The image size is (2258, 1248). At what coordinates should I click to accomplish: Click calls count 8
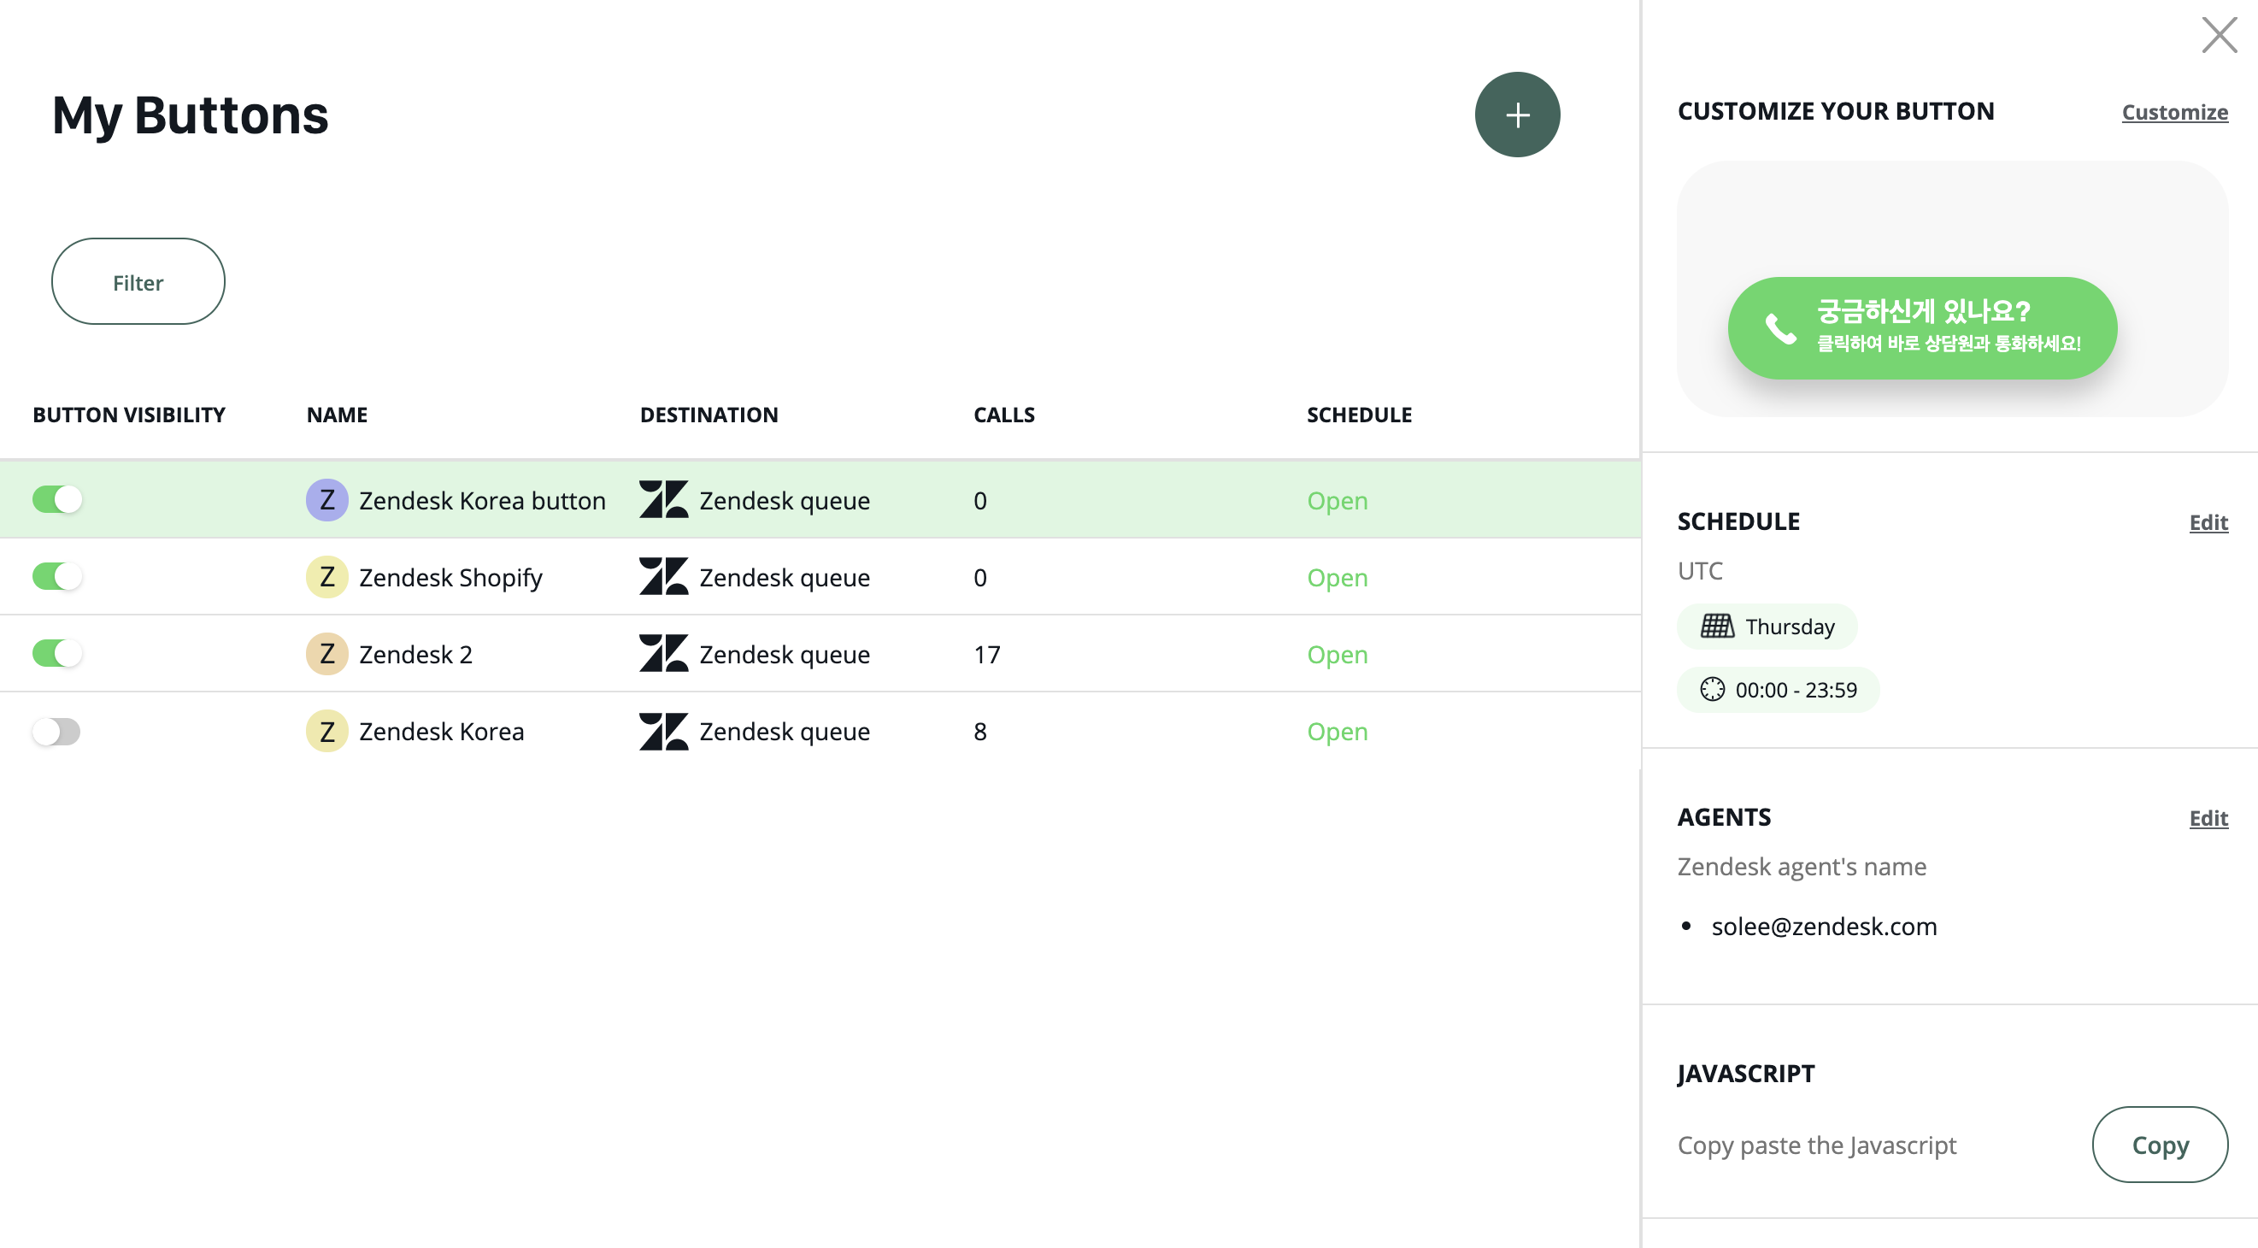(980, 732)
